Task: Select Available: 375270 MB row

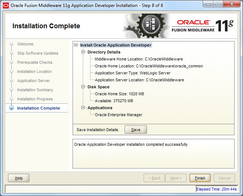Action: pos(114,101)
